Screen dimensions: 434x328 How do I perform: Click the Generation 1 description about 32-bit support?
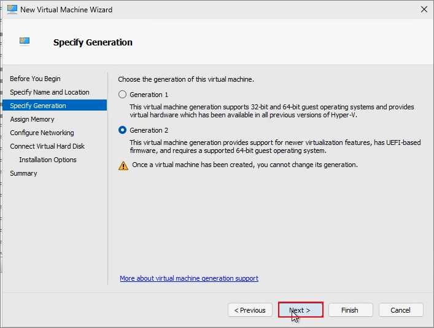pos(272,111)
